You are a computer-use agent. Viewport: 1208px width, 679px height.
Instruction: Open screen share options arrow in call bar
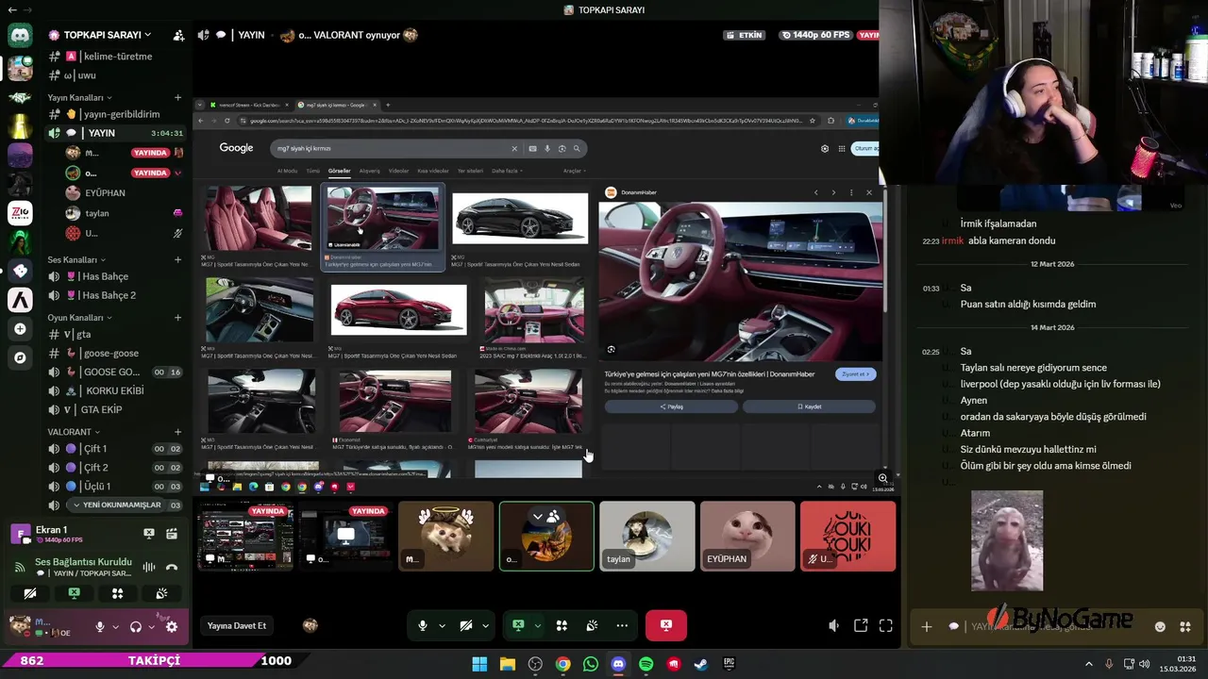(537, 625)
